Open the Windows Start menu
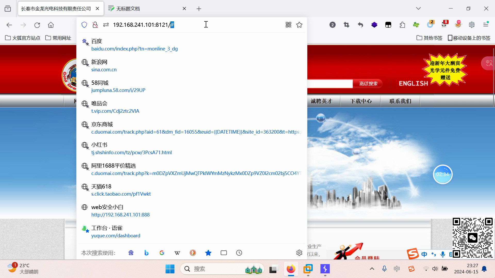The image size is (495, 278). (x=170, y=269)
